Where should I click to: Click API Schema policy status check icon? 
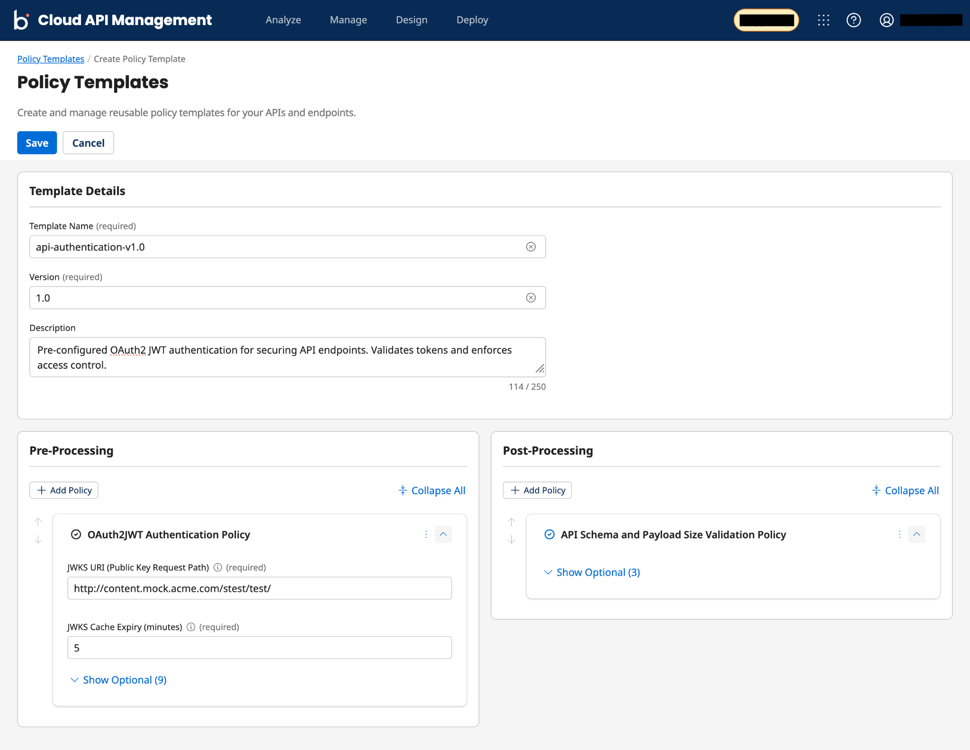(549, 535)
